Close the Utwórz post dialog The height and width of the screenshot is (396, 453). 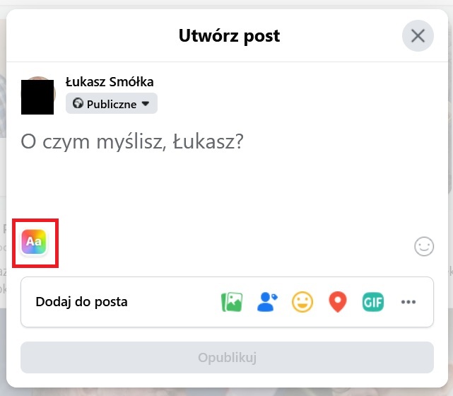(418, 36)
